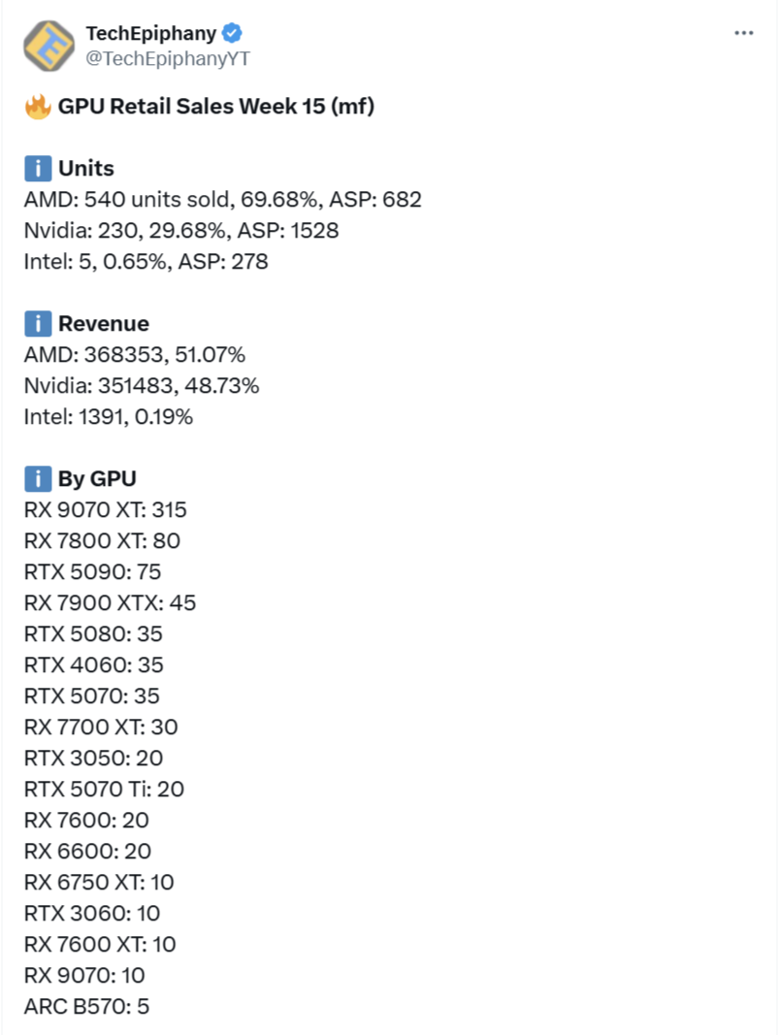Click the Nvidia 230 units ASP line
The width and height of the screenshot is (781, 1035).
click(x=181, y=230)
